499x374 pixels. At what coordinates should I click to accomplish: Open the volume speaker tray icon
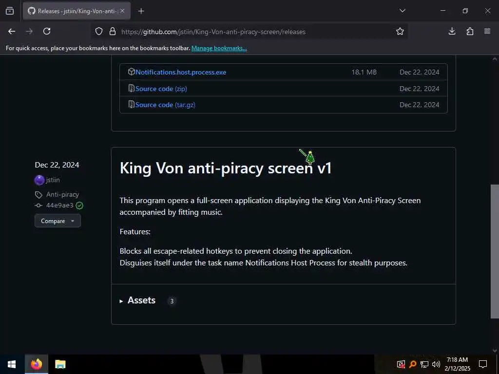coord(436,364)
